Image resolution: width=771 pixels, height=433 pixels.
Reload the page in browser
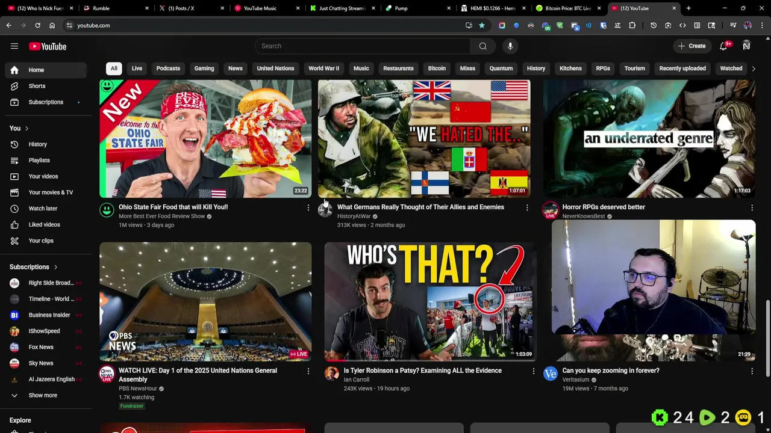[x=37, y=25]
